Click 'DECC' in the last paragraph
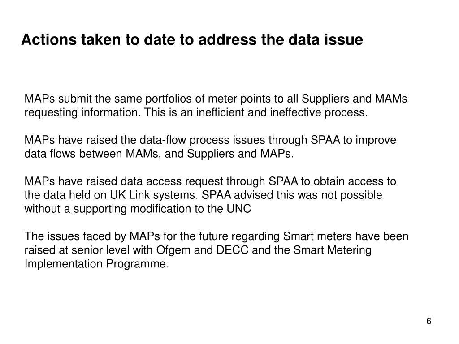Screen dimensions: 459x344 tap(232, 250)
